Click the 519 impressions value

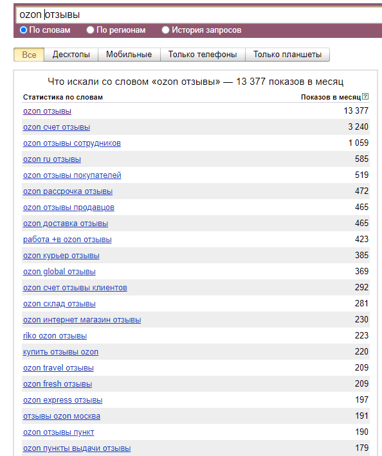pyautogui.click(x=362, y=175)
